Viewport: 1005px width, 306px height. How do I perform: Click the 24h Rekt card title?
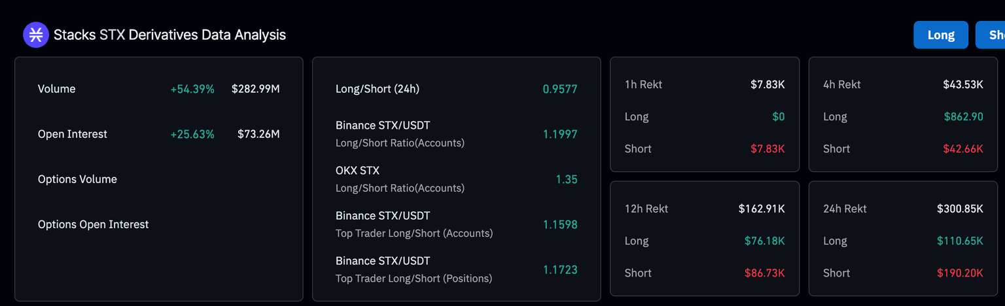click(x=845, y=209)
